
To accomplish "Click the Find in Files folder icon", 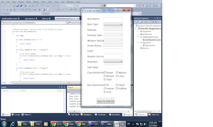I will 104,6.
